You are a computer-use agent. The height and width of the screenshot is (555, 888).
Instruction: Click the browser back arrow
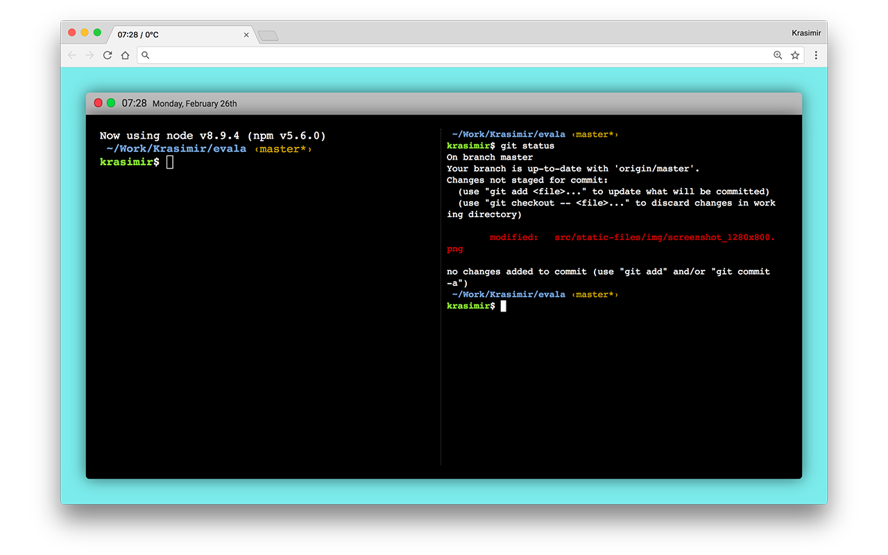[72, 55]
